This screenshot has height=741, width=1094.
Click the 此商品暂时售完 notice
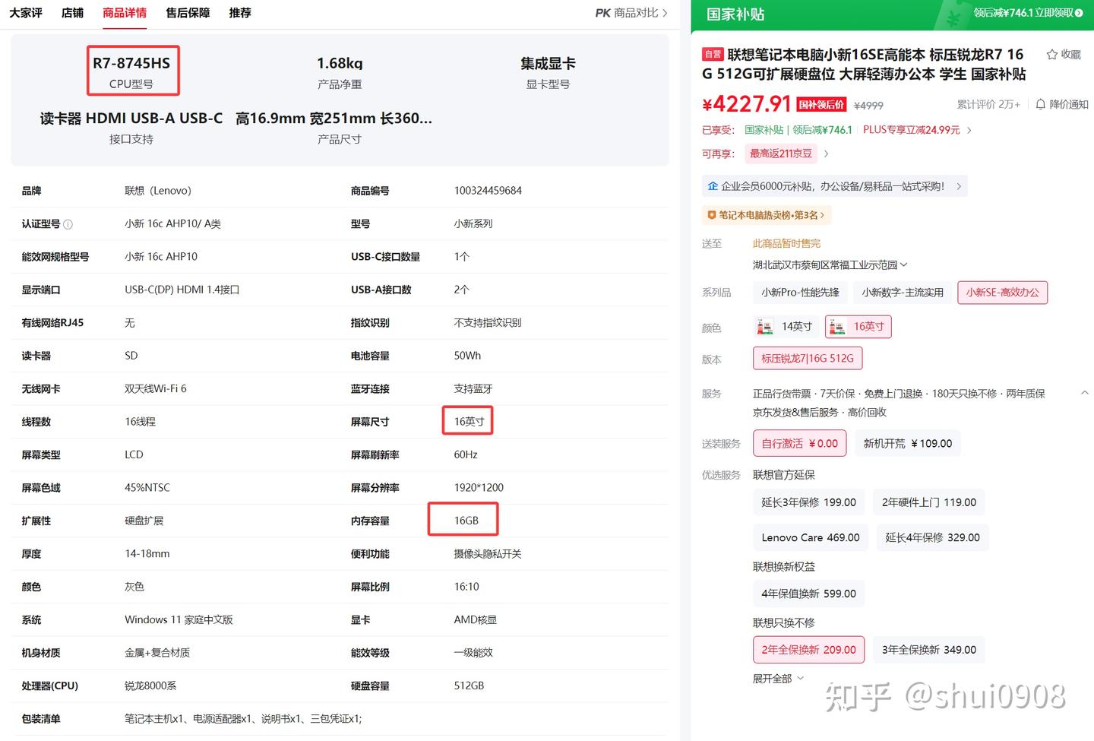(x=786, y=244)
